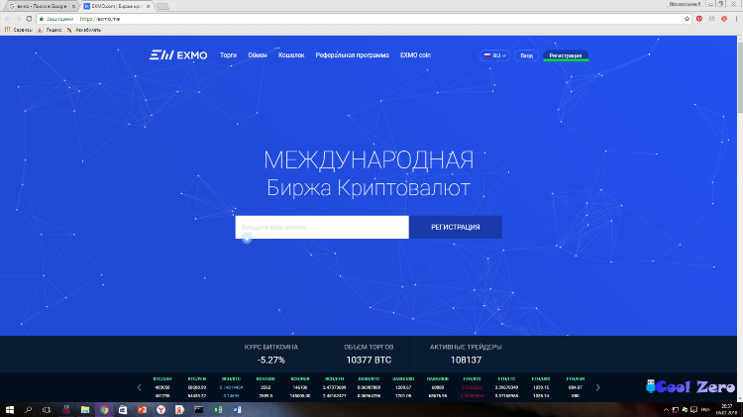Viewport: 743px width, 417px height.
Task: Open Реферальная программа page
Action: click(352, 54)
